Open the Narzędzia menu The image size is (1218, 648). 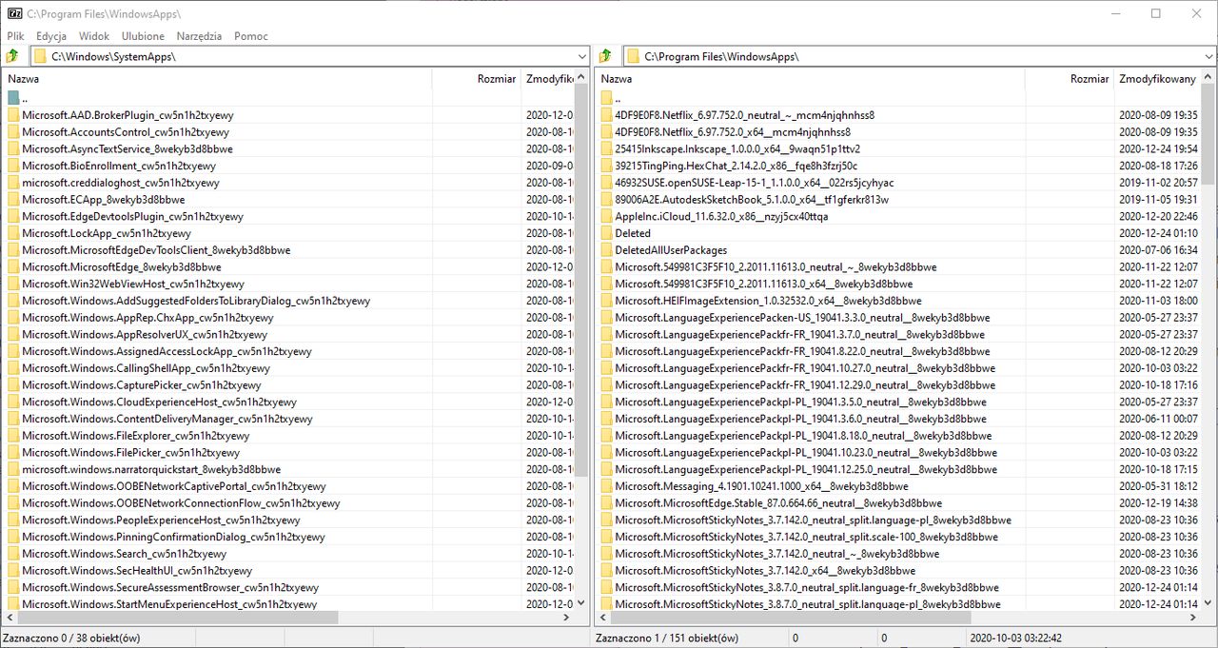tap(199, 36)
